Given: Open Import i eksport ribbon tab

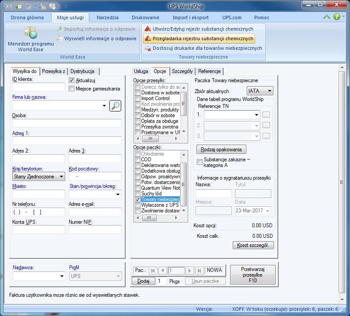Looking at the screenshot, I should click(x=191, y=17).
